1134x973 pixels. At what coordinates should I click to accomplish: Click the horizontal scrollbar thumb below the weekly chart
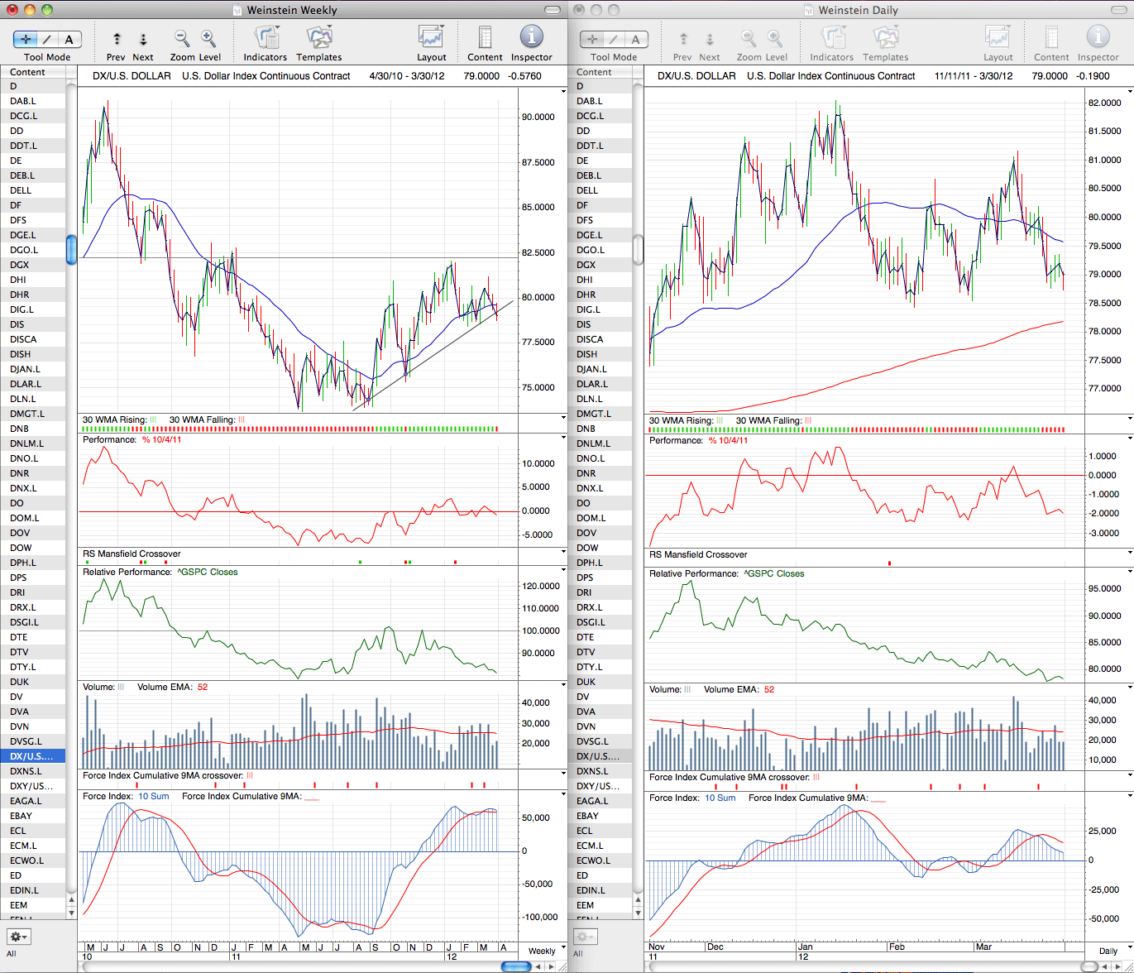[517, 966]
